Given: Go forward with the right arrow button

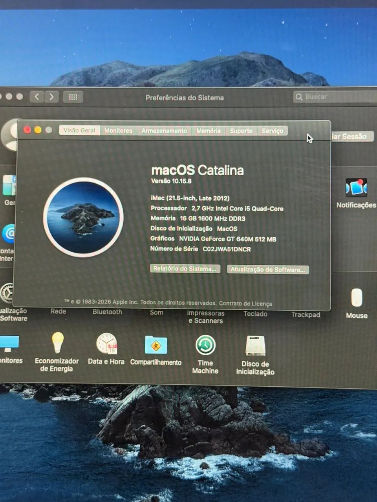Looking at the screenshot, I should (x=51, y=97).
